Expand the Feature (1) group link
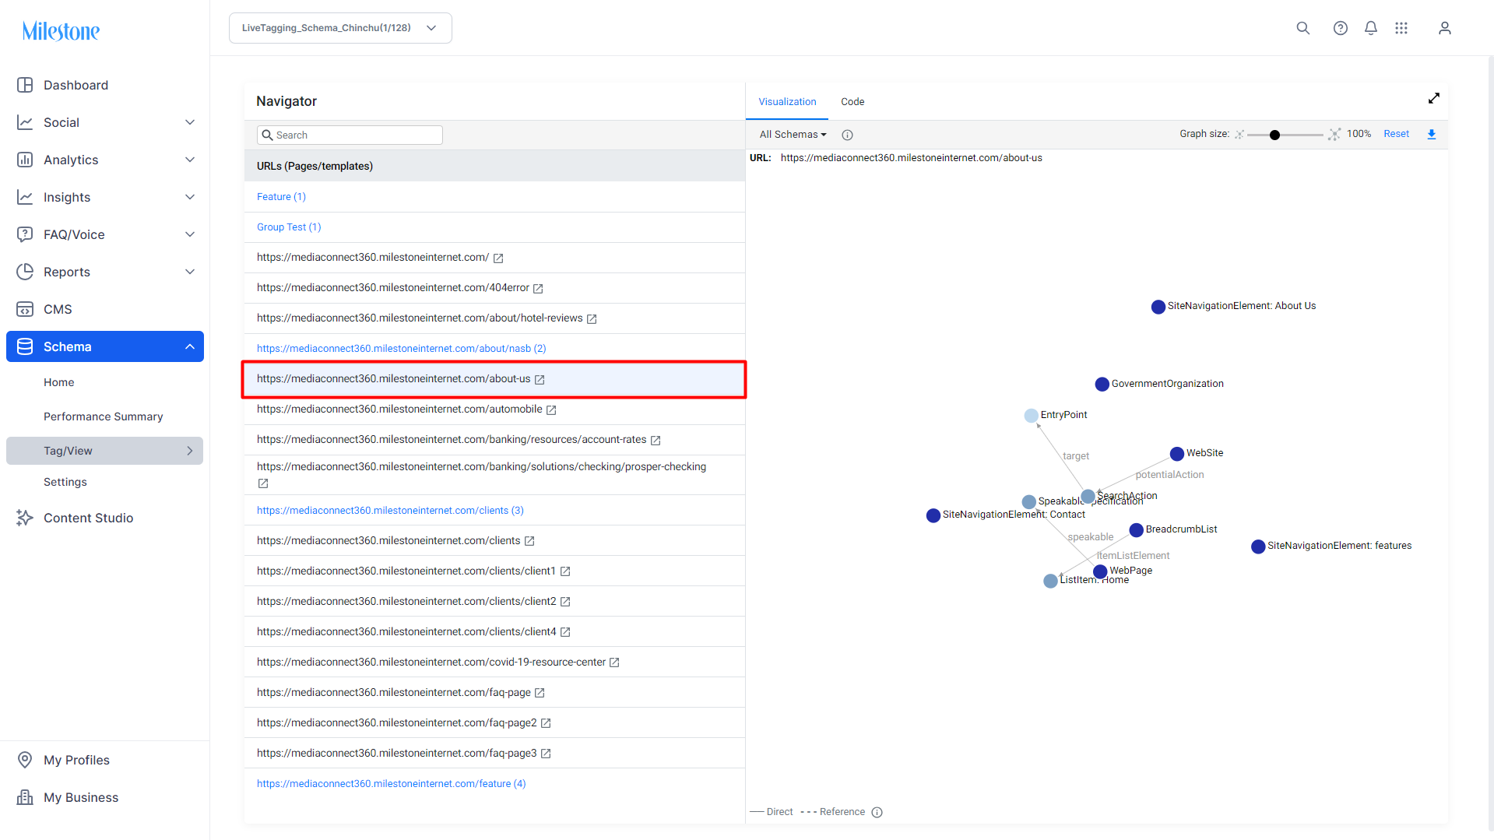The width and height of the screenshot is (1494, 840). click(x=281, y=197)
